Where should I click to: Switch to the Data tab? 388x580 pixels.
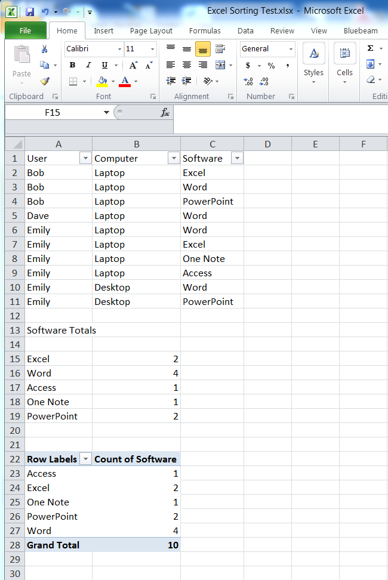pos(245,30)
